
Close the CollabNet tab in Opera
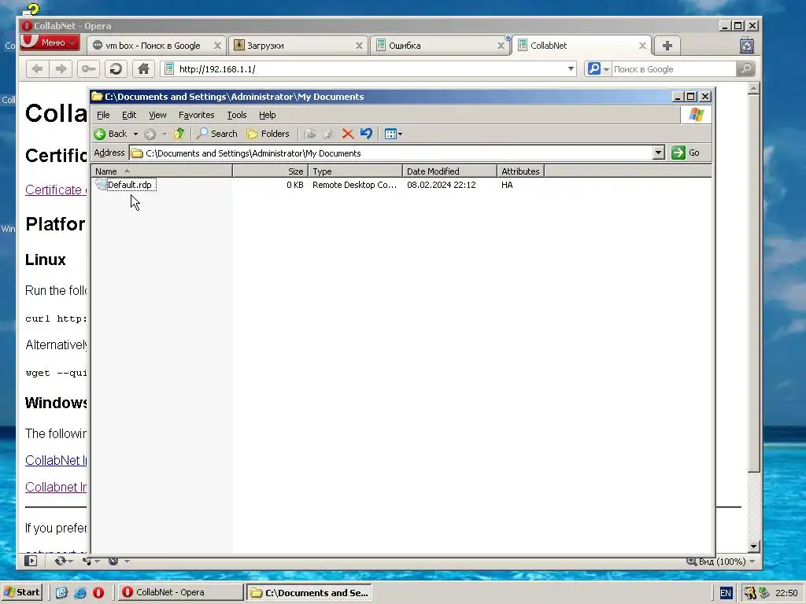pyautogui.click(x=642, y=45)
